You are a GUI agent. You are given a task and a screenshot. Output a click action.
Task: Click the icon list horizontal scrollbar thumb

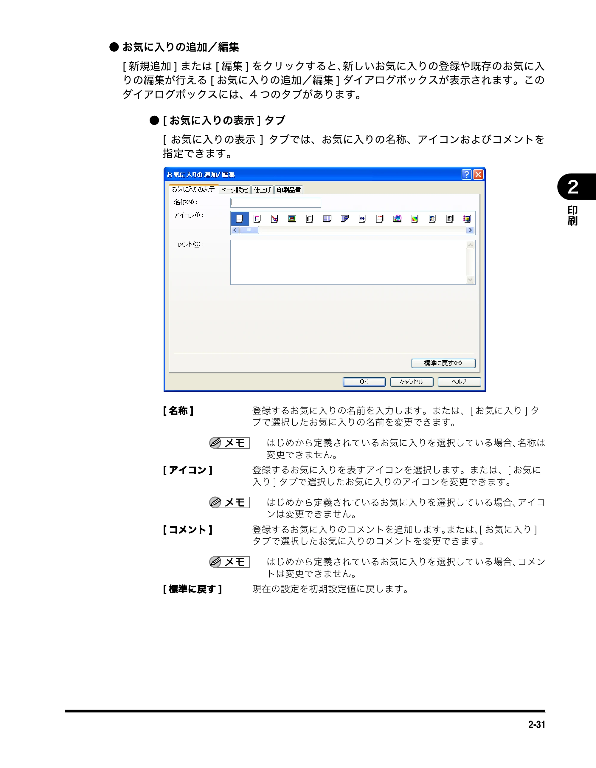click(x=249, y=230)
